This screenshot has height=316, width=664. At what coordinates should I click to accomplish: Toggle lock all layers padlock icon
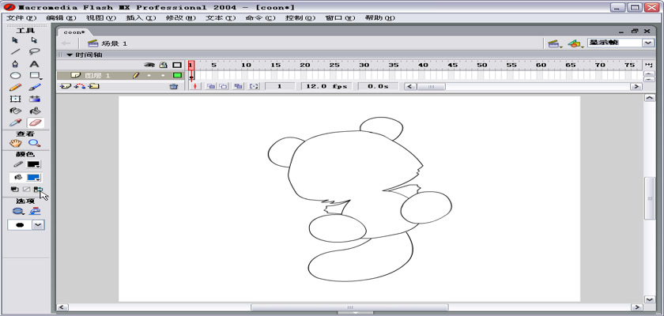[163, 65]
